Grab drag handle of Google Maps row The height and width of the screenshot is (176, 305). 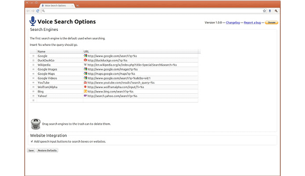(33, 74)
